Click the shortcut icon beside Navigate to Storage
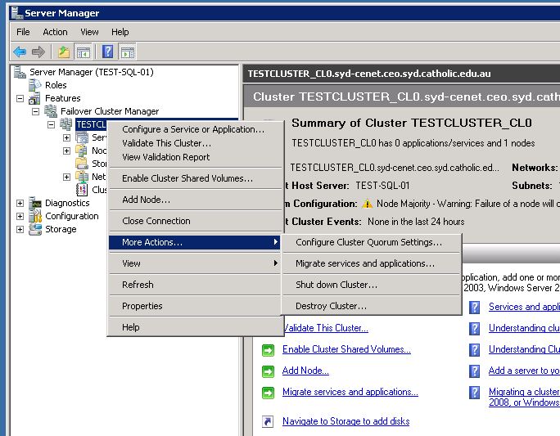560x436 pixels. tap(268, 421)
